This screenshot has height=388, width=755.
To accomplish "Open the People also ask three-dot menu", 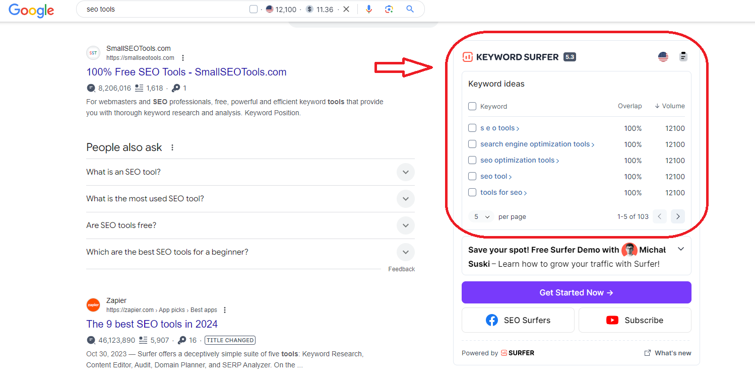I will [172, 147].
